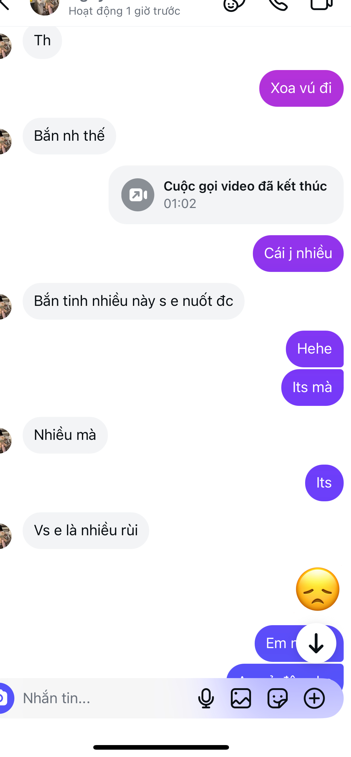Tap the back arrow in the header
The width and height of the screenshot is (351, 757).
[4, 4]
